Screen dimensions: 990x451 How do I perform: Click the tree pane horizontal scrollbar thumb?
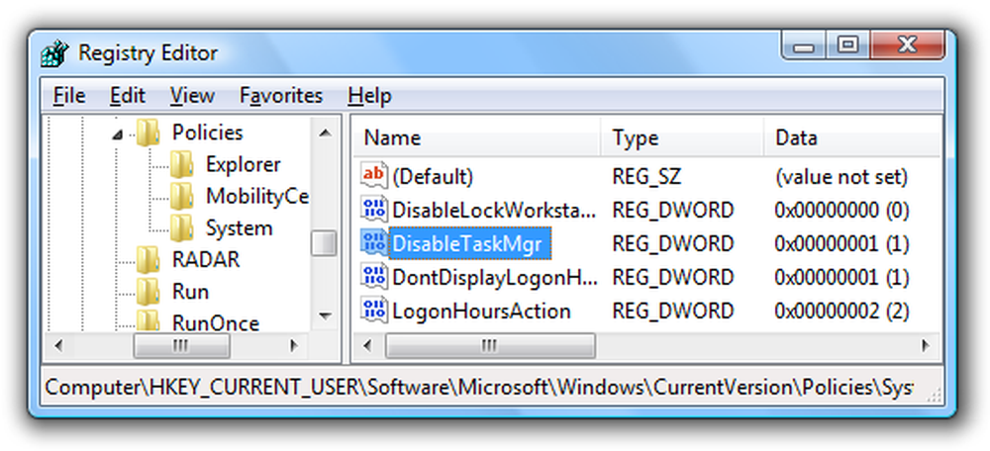tap(182, 345)
